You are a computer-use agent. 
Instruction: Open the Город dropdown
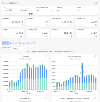coord(86,10)
